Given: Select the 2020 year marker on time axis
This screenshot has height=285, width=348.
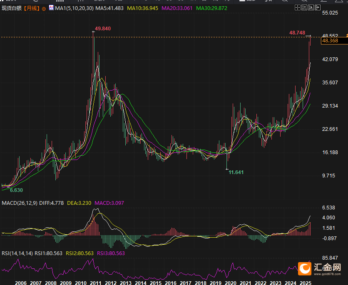Looking at the screenshot, I should click(230, 282).
